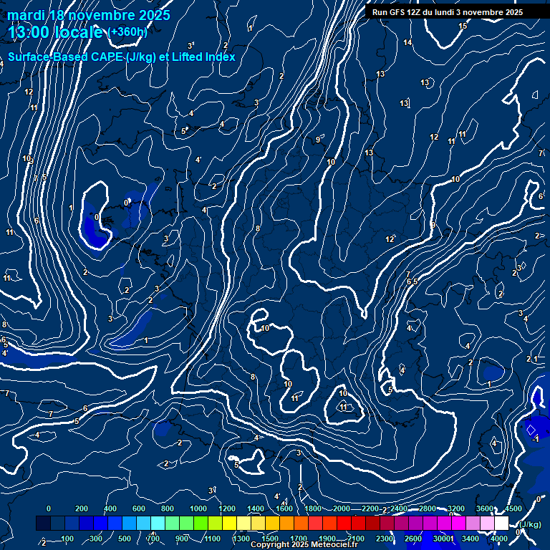Select the '2600' value below the legend
550x550 pixels.
[412, 539]
